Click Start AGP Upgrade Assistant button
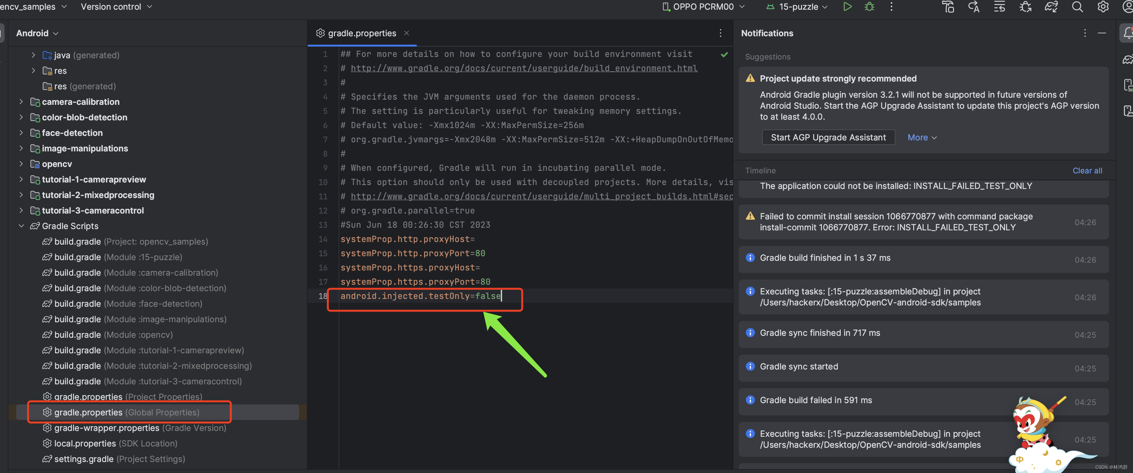This screenshot has height=473, width=1133. pyautogui.click(x=828, y=137)
